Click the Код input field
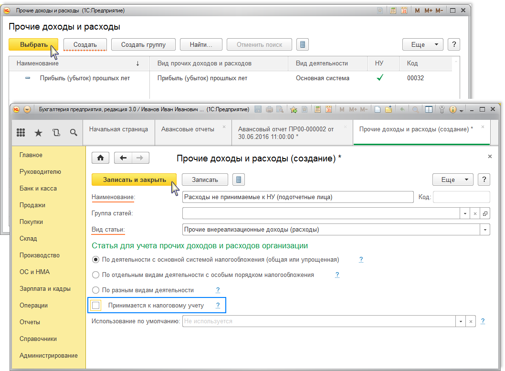 [x=462, y=197]
